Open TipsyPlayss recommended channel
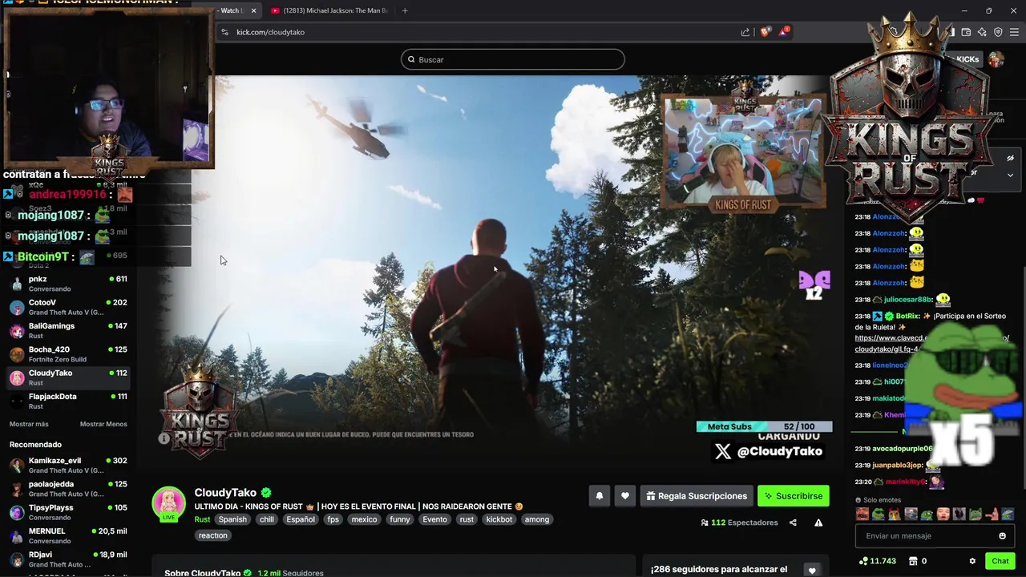The width and height of the screenshot is (1026, 577). point(68,512)
